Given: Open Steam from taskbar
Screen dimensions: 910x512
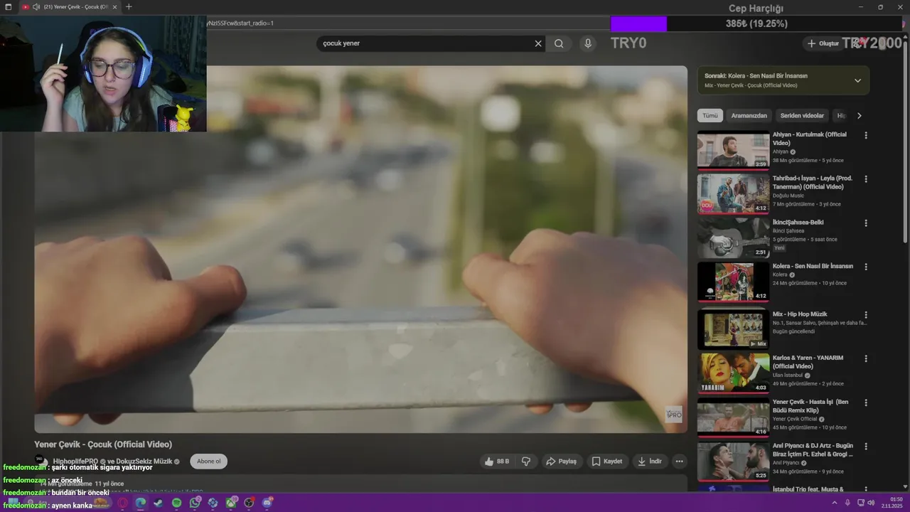Looking at the screenshot, I should click(x=159, y=503).
